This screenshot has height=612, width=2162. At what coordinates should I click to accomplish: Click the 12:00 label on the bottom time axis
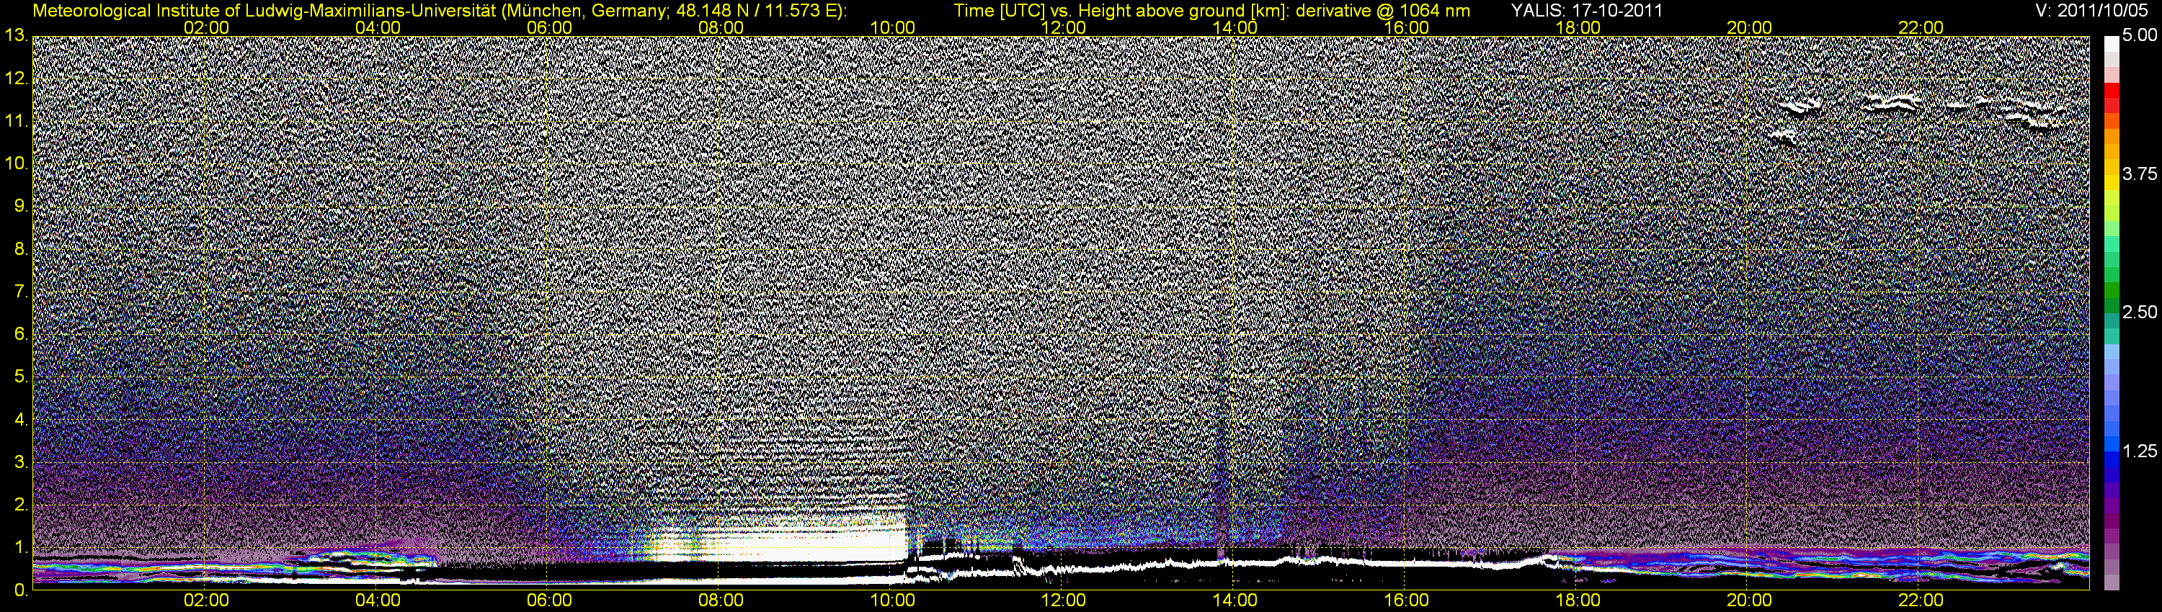(1064, 600)
